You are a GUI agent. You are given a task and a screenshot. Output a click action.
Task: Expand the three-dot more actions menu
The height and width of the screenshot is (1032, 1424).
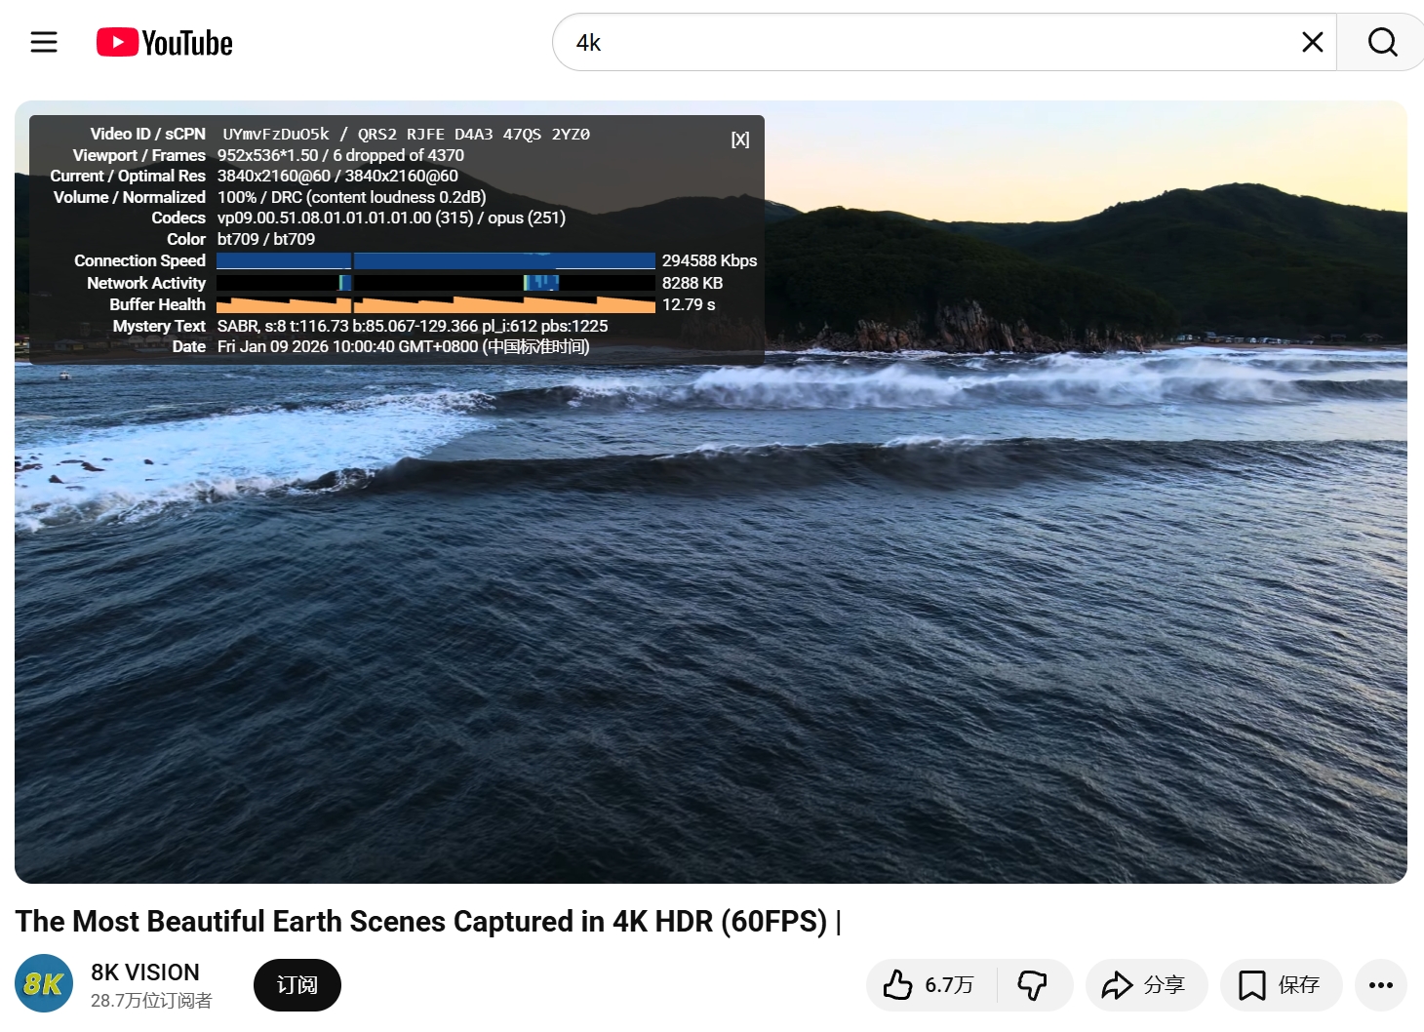1380,985
